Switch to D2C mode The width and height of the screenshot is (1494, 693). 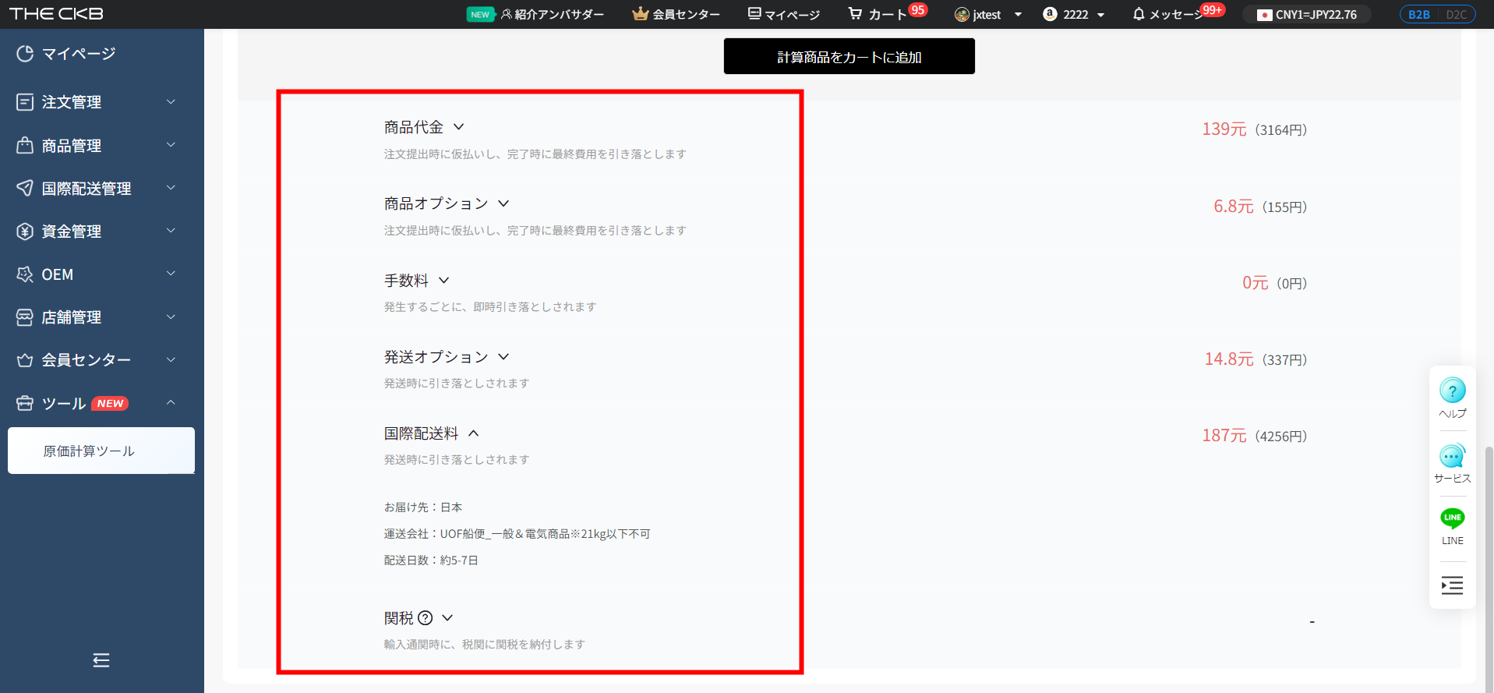point(1456,14)
